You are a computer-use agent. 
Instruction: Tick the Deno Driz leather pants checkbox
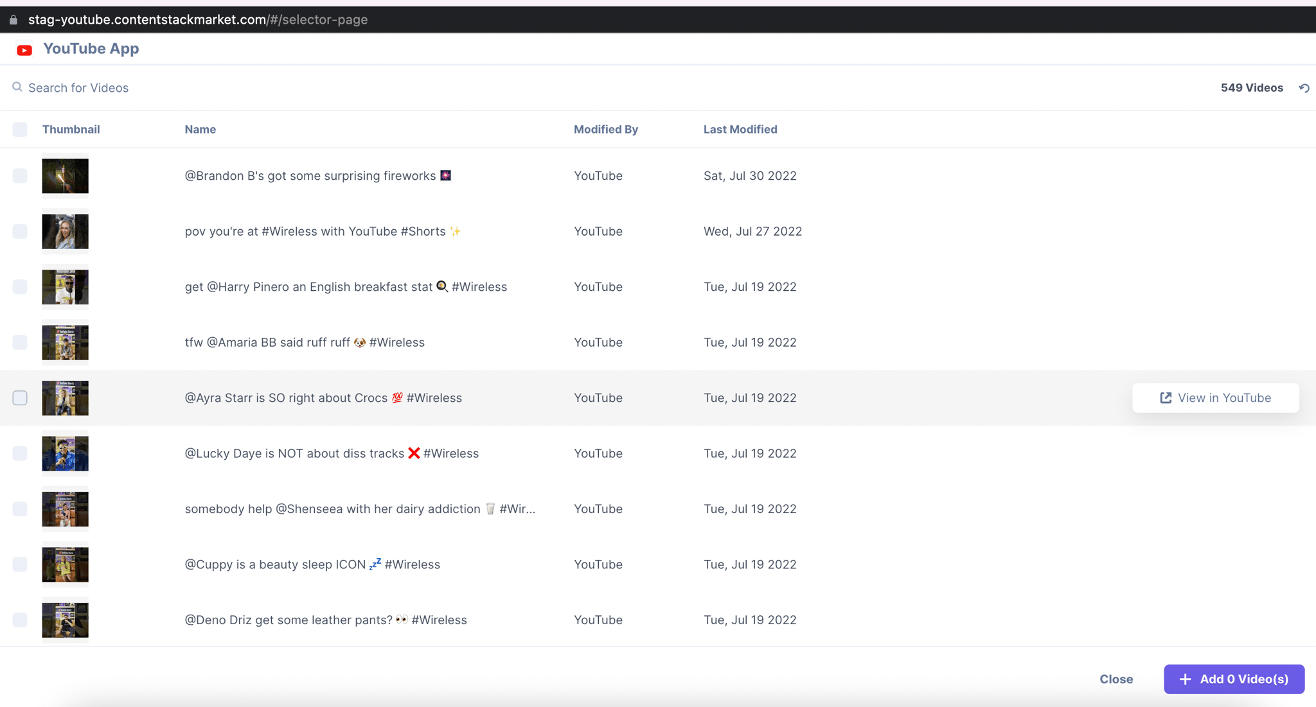[20, 620]
